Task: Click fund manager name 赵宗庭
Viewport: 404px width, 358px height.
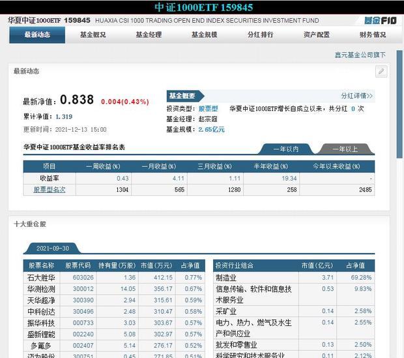Action: pyautogui.click(x=208, y=119)
